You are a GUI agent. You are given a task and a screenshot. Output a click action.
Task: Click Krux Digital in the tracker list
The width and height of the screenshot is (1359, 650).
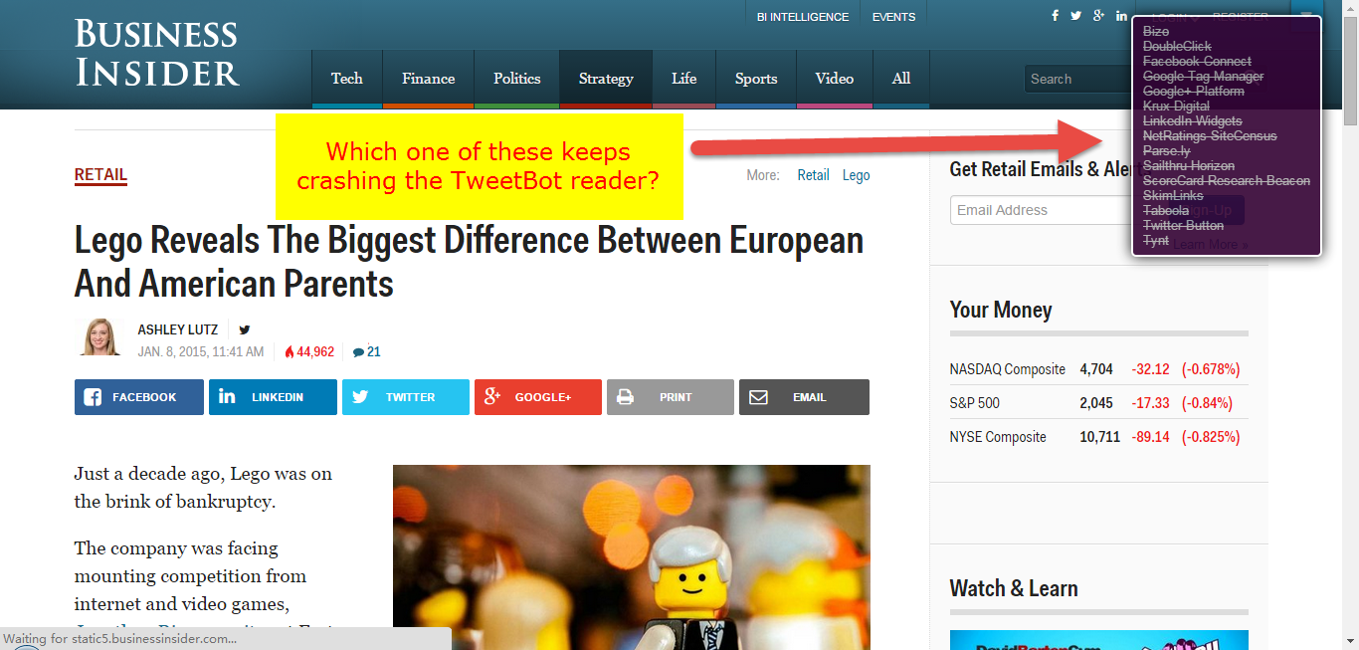[1176, 107]
